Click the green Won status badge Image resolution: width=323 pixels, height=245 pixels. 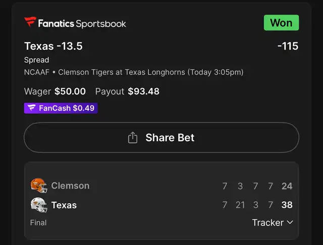point(281,23)
